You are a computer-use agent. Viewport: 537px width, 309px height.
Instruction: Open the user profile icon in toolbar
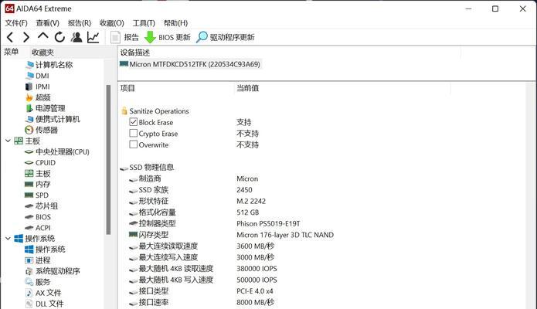tap(76, 37)
